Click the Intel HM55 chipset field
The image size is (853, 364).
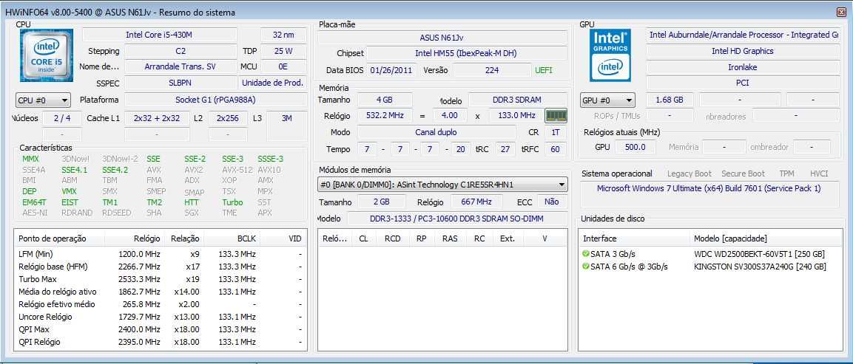465,53
